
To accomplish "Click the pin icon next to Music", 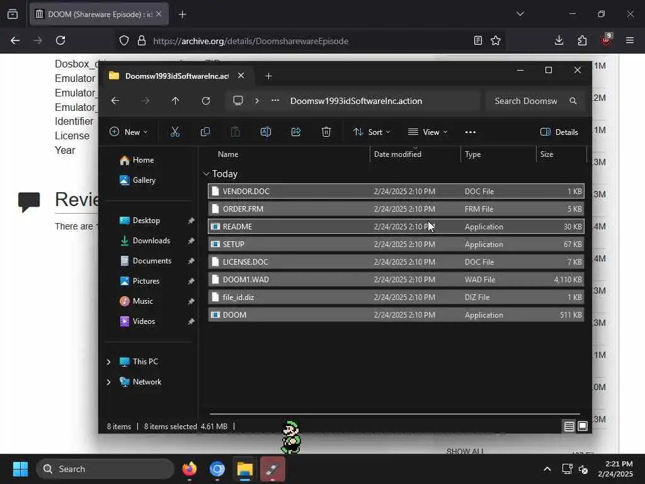I will (x=191, y=302).
